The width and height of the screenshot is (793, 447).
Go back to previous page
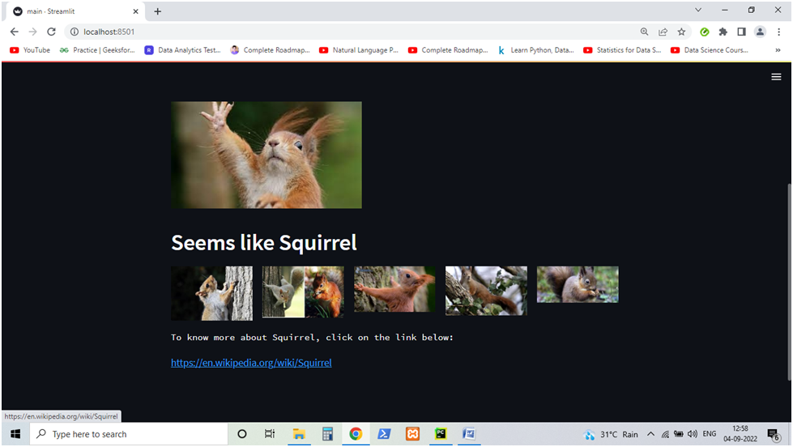click(x=14, y=32)
